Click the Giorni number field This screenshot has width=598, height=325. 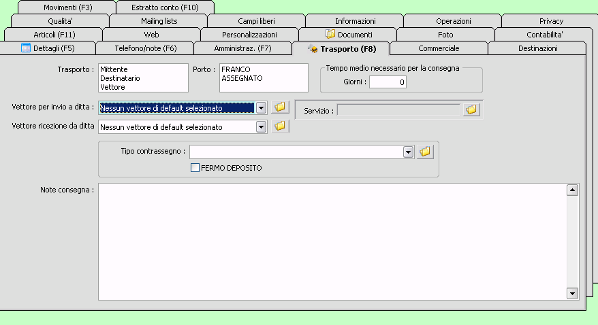point(388,82)
